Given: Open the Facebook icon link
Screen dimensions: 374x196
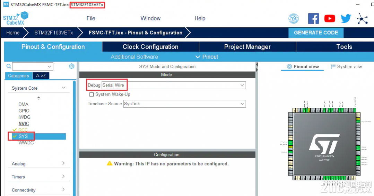Looking at the screenshot, I should pyautogui.click(x=313, y=18).
